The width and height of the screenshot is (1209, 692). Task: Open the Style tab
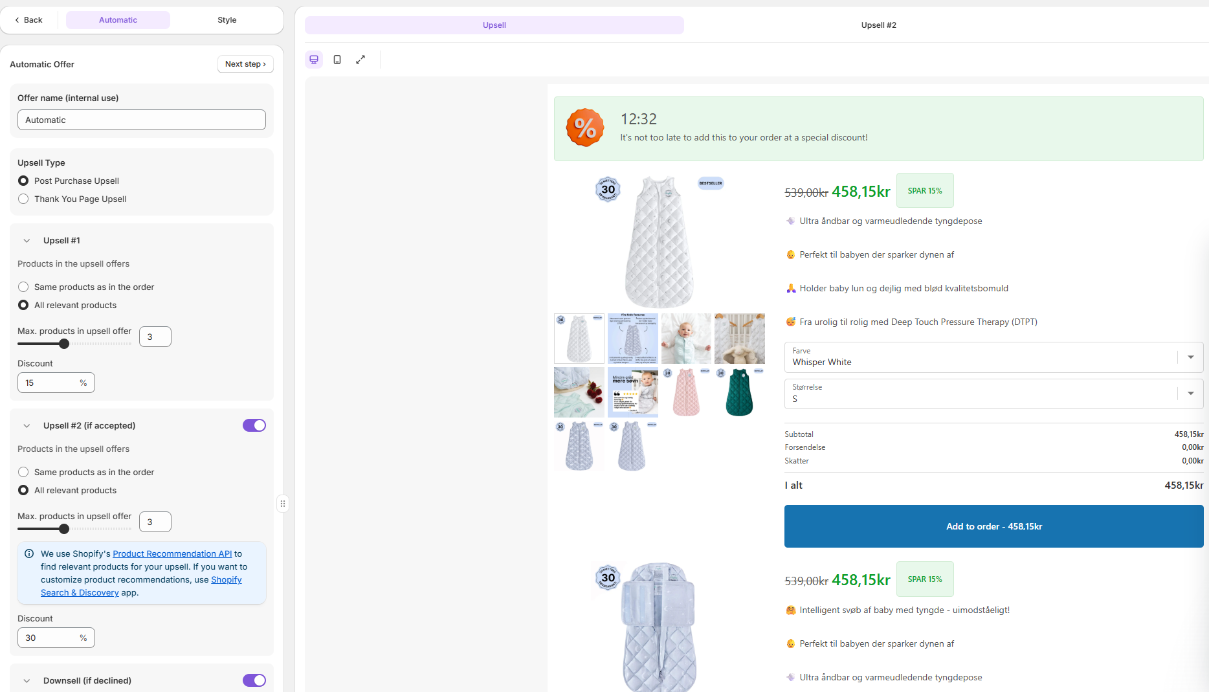pyautogui.click(x=227, y=20)
